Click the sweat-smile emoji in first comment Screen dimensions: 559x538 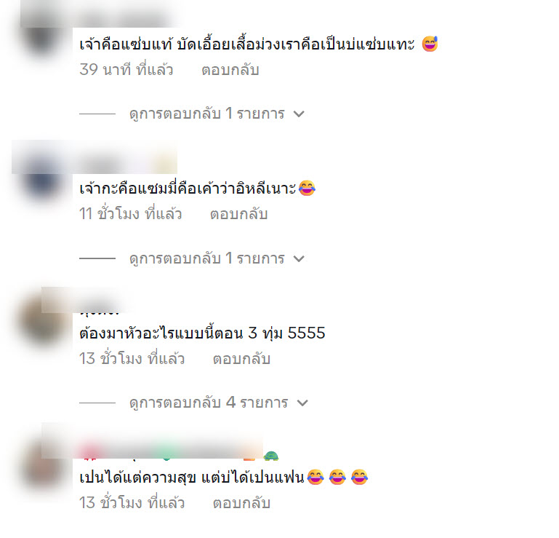430,44
